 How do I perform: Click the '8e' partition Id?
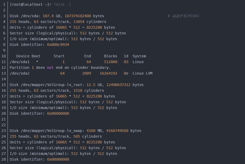click(126, 73)
